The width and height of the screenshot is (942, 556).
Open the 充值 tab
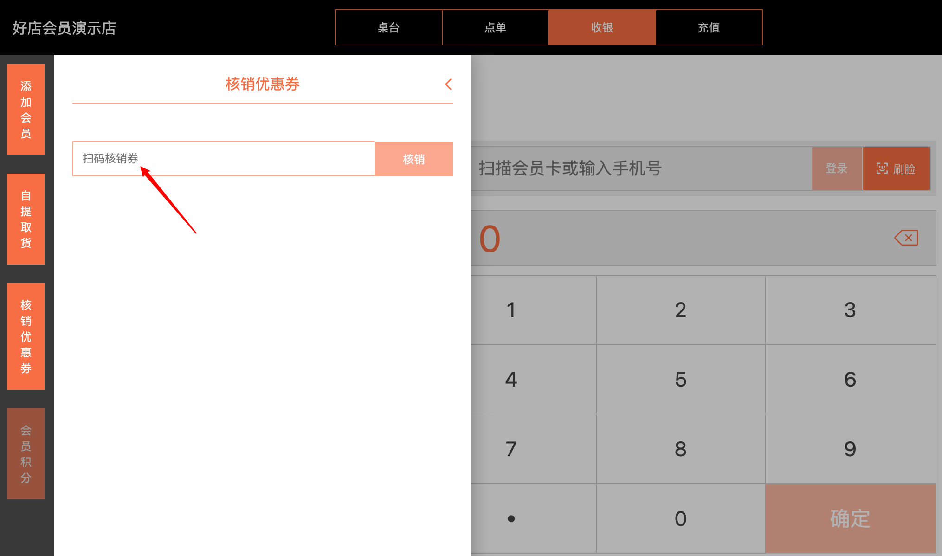point(709,27)
